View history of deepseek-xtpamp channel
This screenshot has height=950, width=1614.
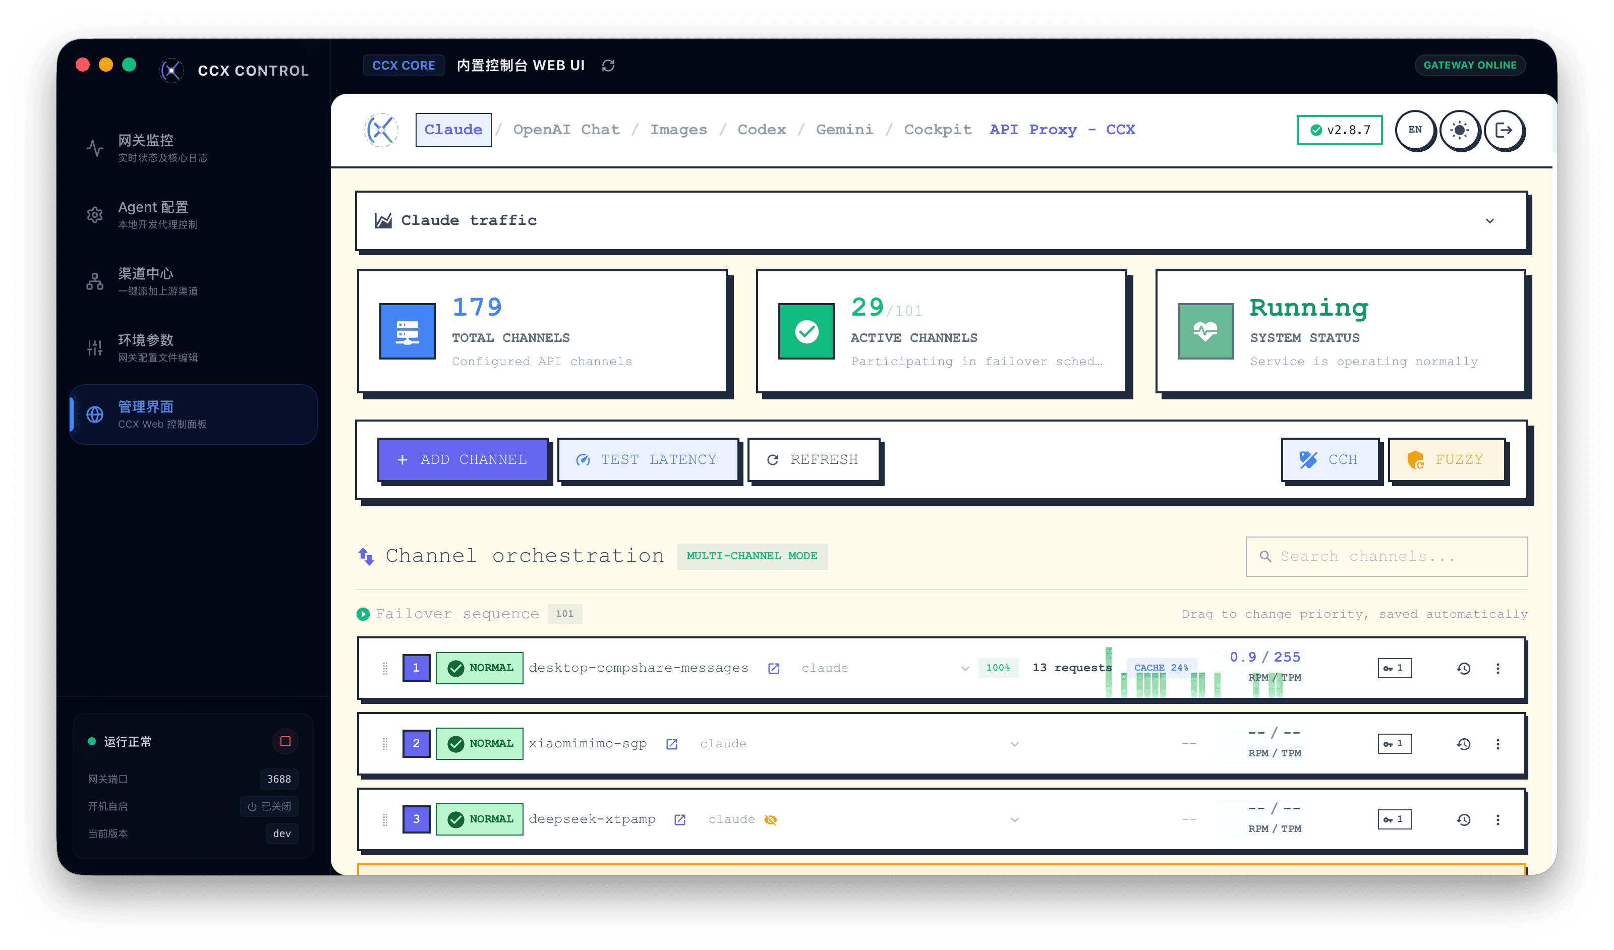[x=1464, y=819]
